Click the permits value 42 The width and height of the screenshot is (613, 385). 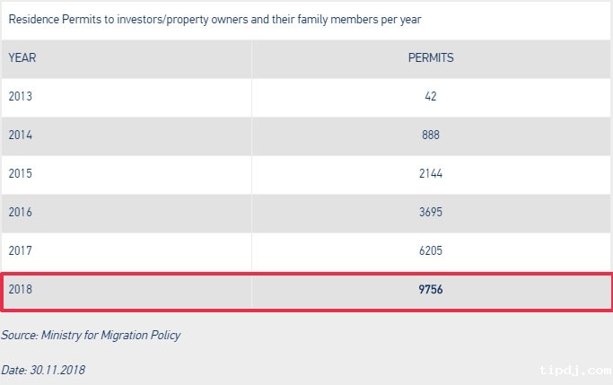[x=431, y=96]
